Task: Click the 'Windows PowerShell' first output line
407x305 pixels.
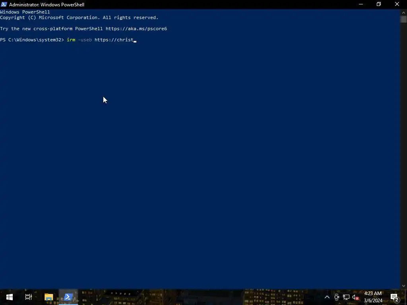Action: pyautogui.click(x=25, y=12)
